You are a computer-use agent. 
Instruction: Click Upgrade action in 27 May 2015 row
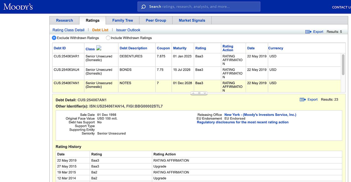(160, 167)
